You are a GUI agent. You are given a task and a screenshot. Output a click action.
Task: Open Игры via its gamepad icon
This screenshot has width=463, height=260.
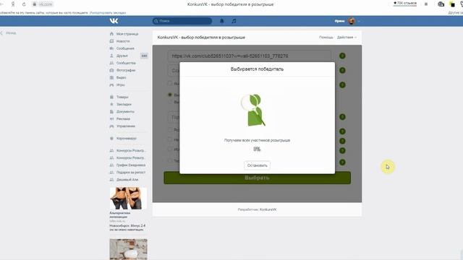[x=111, y=85]
